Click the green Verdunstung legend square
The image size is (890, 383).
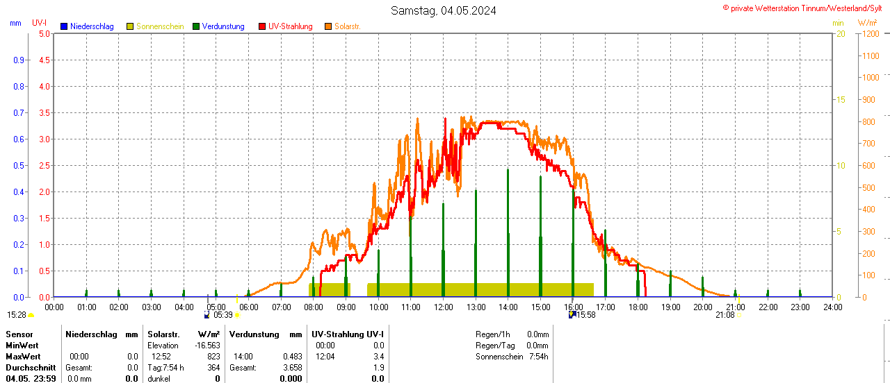click(196, 26)
